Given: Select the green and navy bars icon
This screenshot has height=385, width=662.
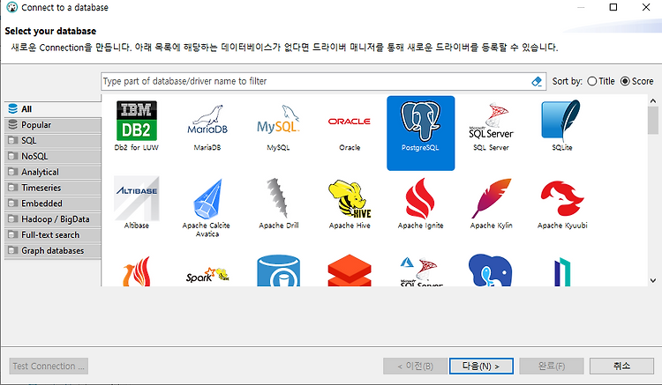Looking at the screenshot, I should [x=562, y=272].
